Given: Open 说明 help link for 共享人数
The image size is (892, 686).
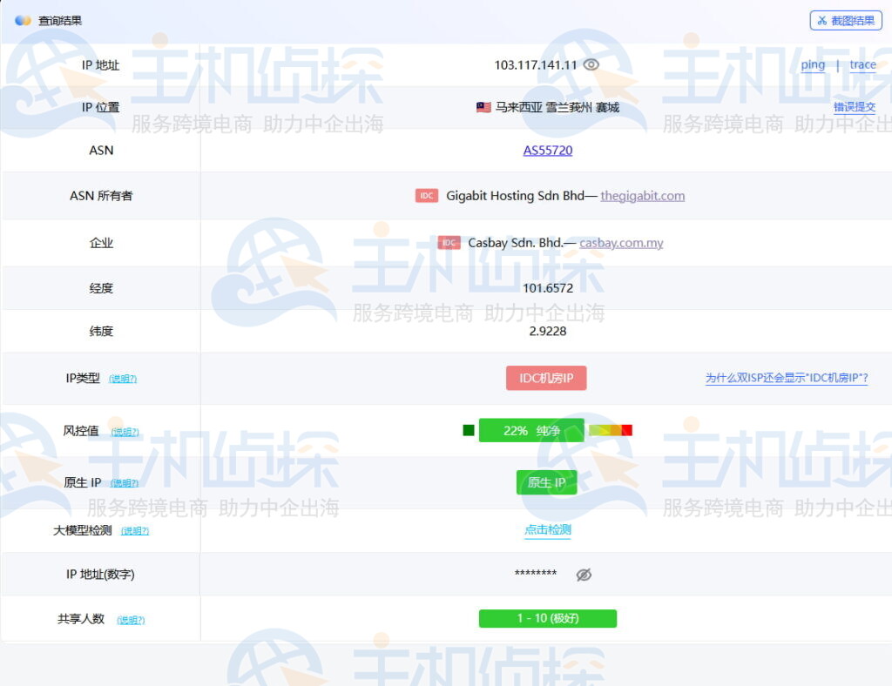Looking at the screenshot, I should click(x=131, y=620).
